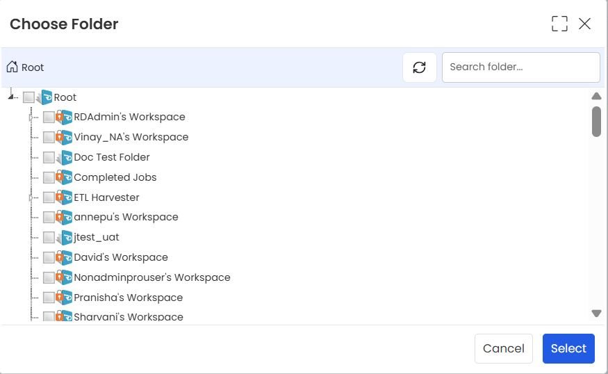Expand the RDAdmin's Workspace node arrow
This screenshot has height=374, width=608.
[x=31, y=117]
